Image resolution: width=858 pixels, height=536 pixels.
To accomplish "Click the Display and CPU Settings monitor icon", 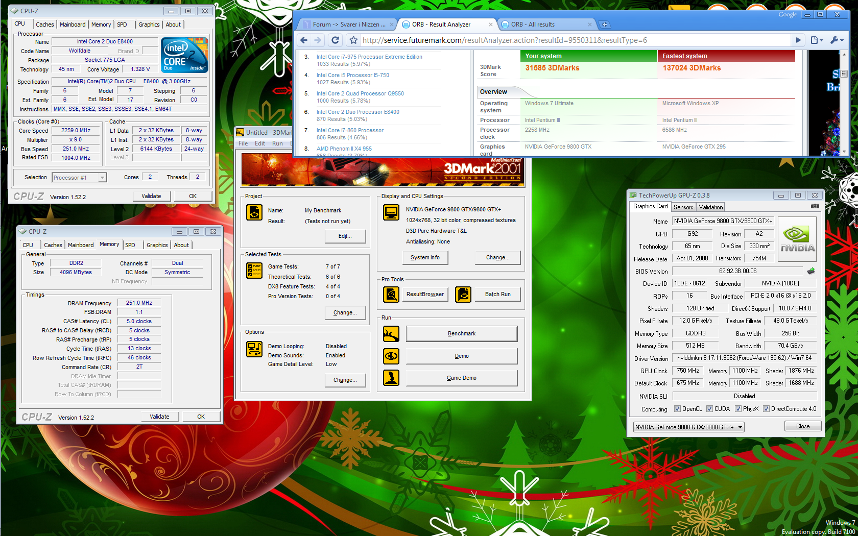I will (x=391, y=212).
